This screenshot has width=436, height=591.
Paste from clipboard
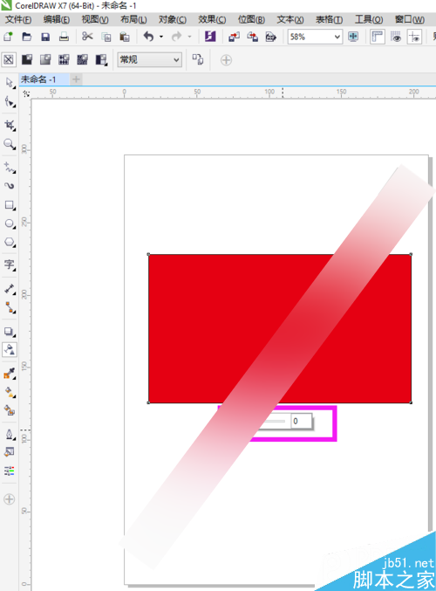point(125,37)
